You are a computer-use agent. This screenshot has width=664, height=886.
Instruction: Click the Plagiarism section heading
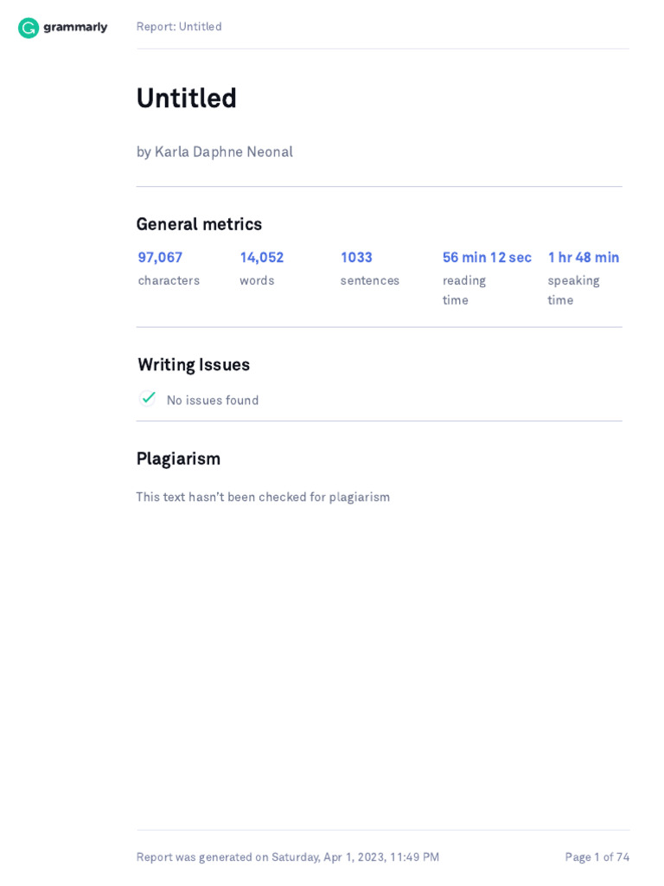coord(178,459)
